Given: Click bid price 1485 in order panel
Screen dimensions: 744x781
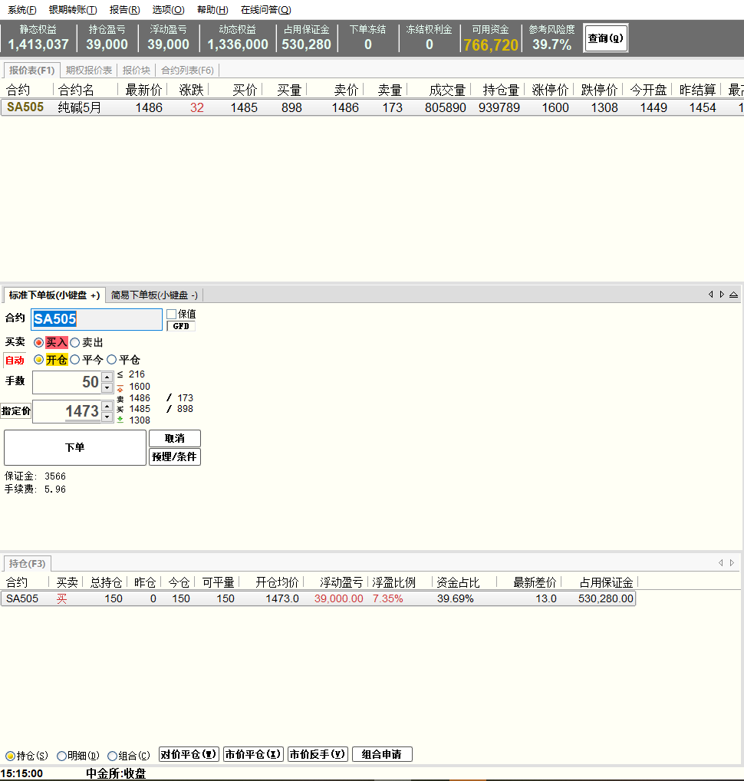Looking at the screenshot, I should [140, 409].
